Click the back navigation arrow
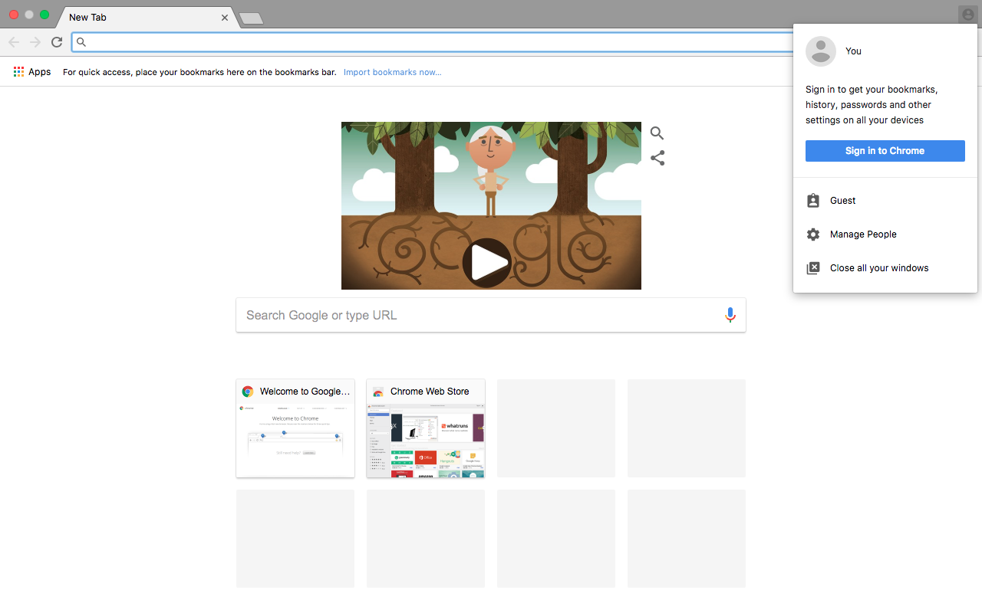Screen dimensions: 982x613 14,42
